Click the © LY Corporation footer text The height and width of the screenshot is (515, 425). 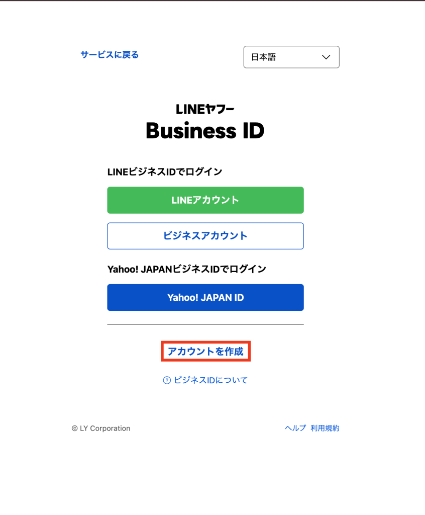(101, 428)
